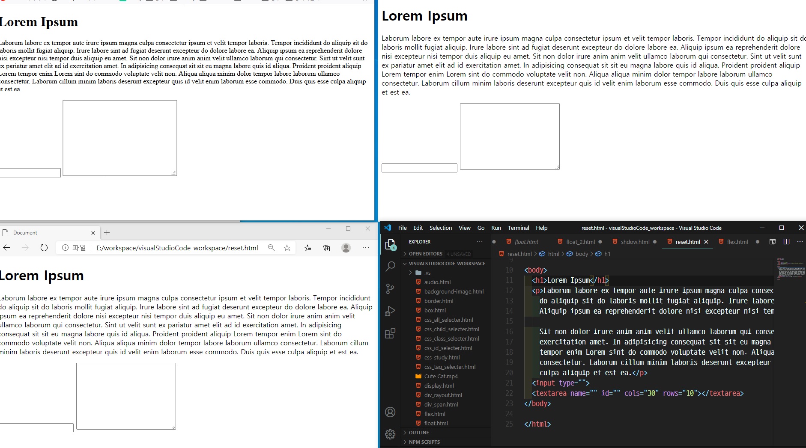Refresh the reset.html page in Edge
806x448 pixels.
pyautogui.click(x=44, y=248)
